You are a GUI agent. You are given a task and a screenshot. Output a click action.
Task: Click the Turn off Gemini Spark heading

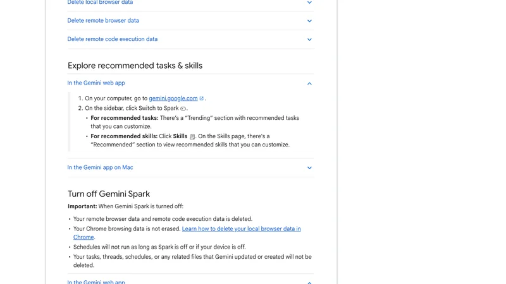(109, 194)
